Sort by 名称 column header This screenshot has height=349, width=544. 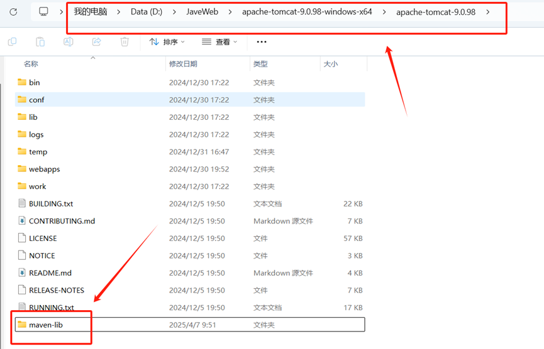tap(31, 64)
